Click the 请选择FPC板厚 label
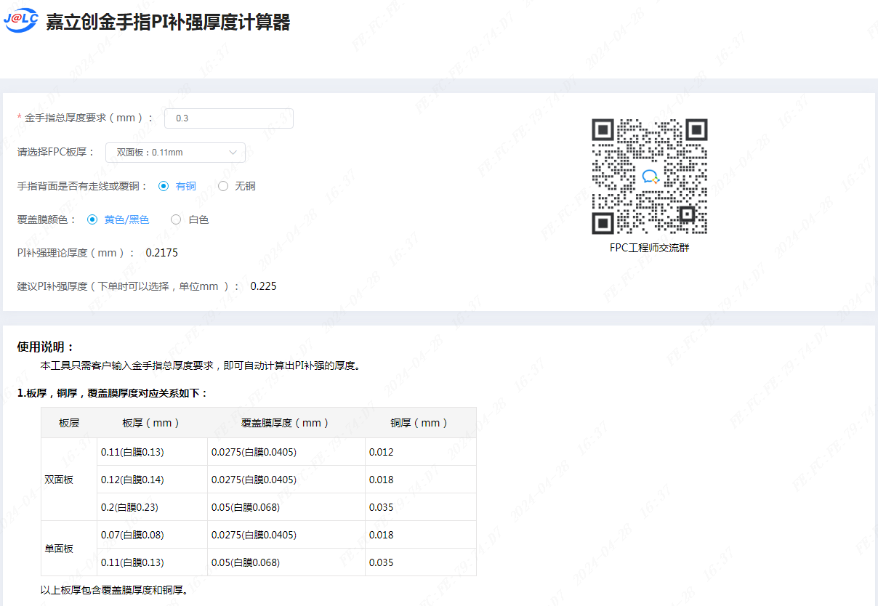878x606 pixels. point(57,153)
